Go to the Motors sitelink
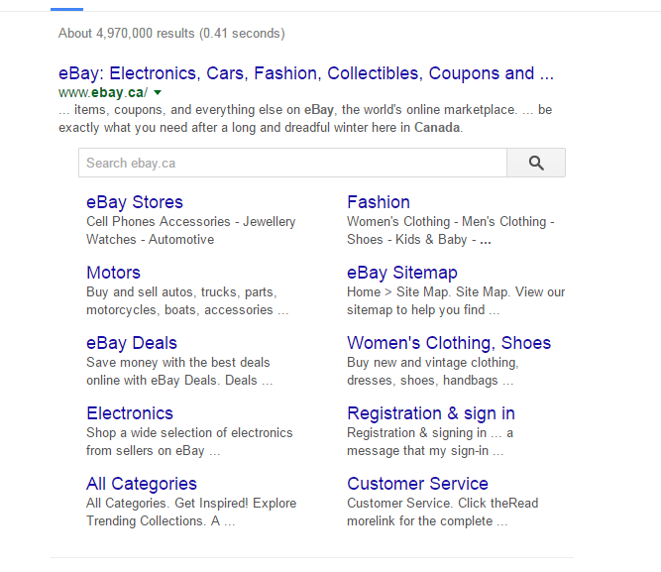The image size is (661, 572). tap(113, 273)
